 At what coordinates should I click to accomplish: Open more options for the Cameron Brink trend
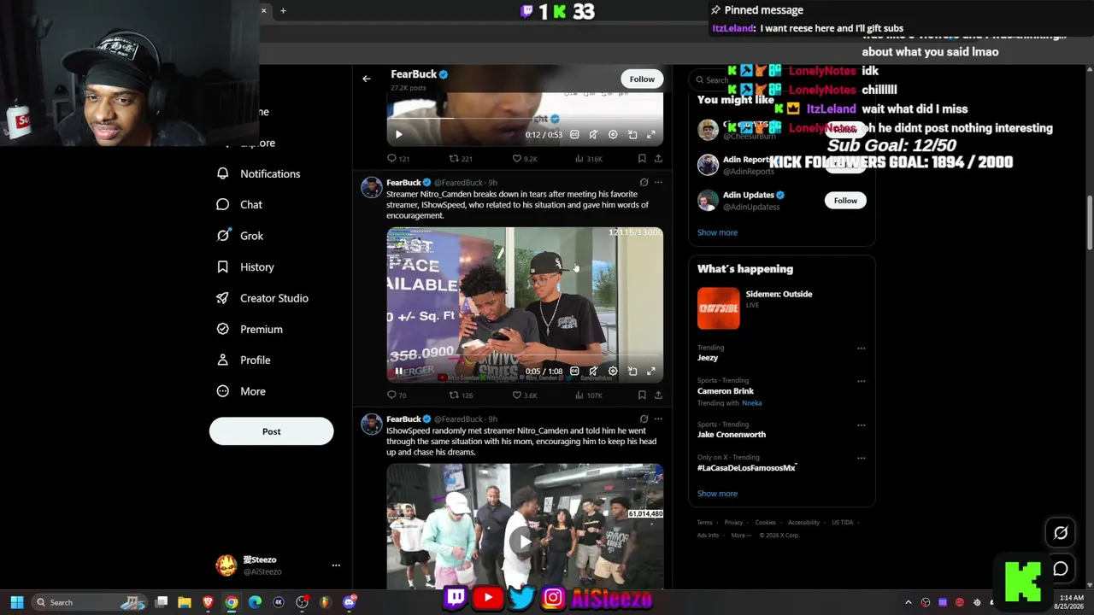(861, 381)
